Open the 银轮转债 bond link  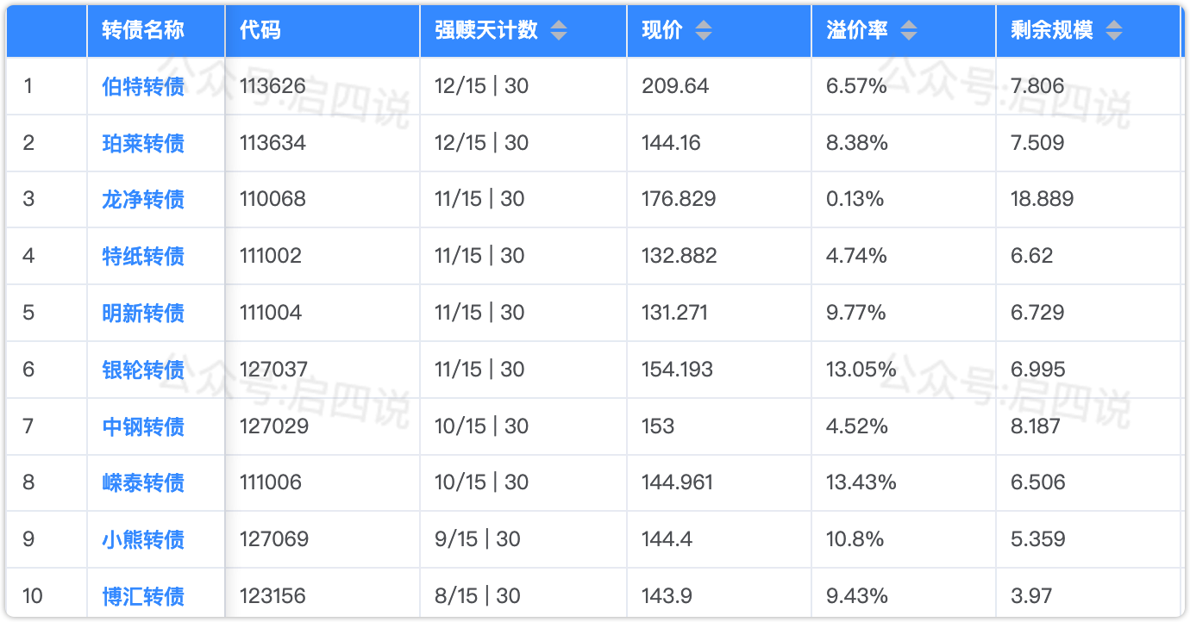pyautogui.click(x=143, y=370)
